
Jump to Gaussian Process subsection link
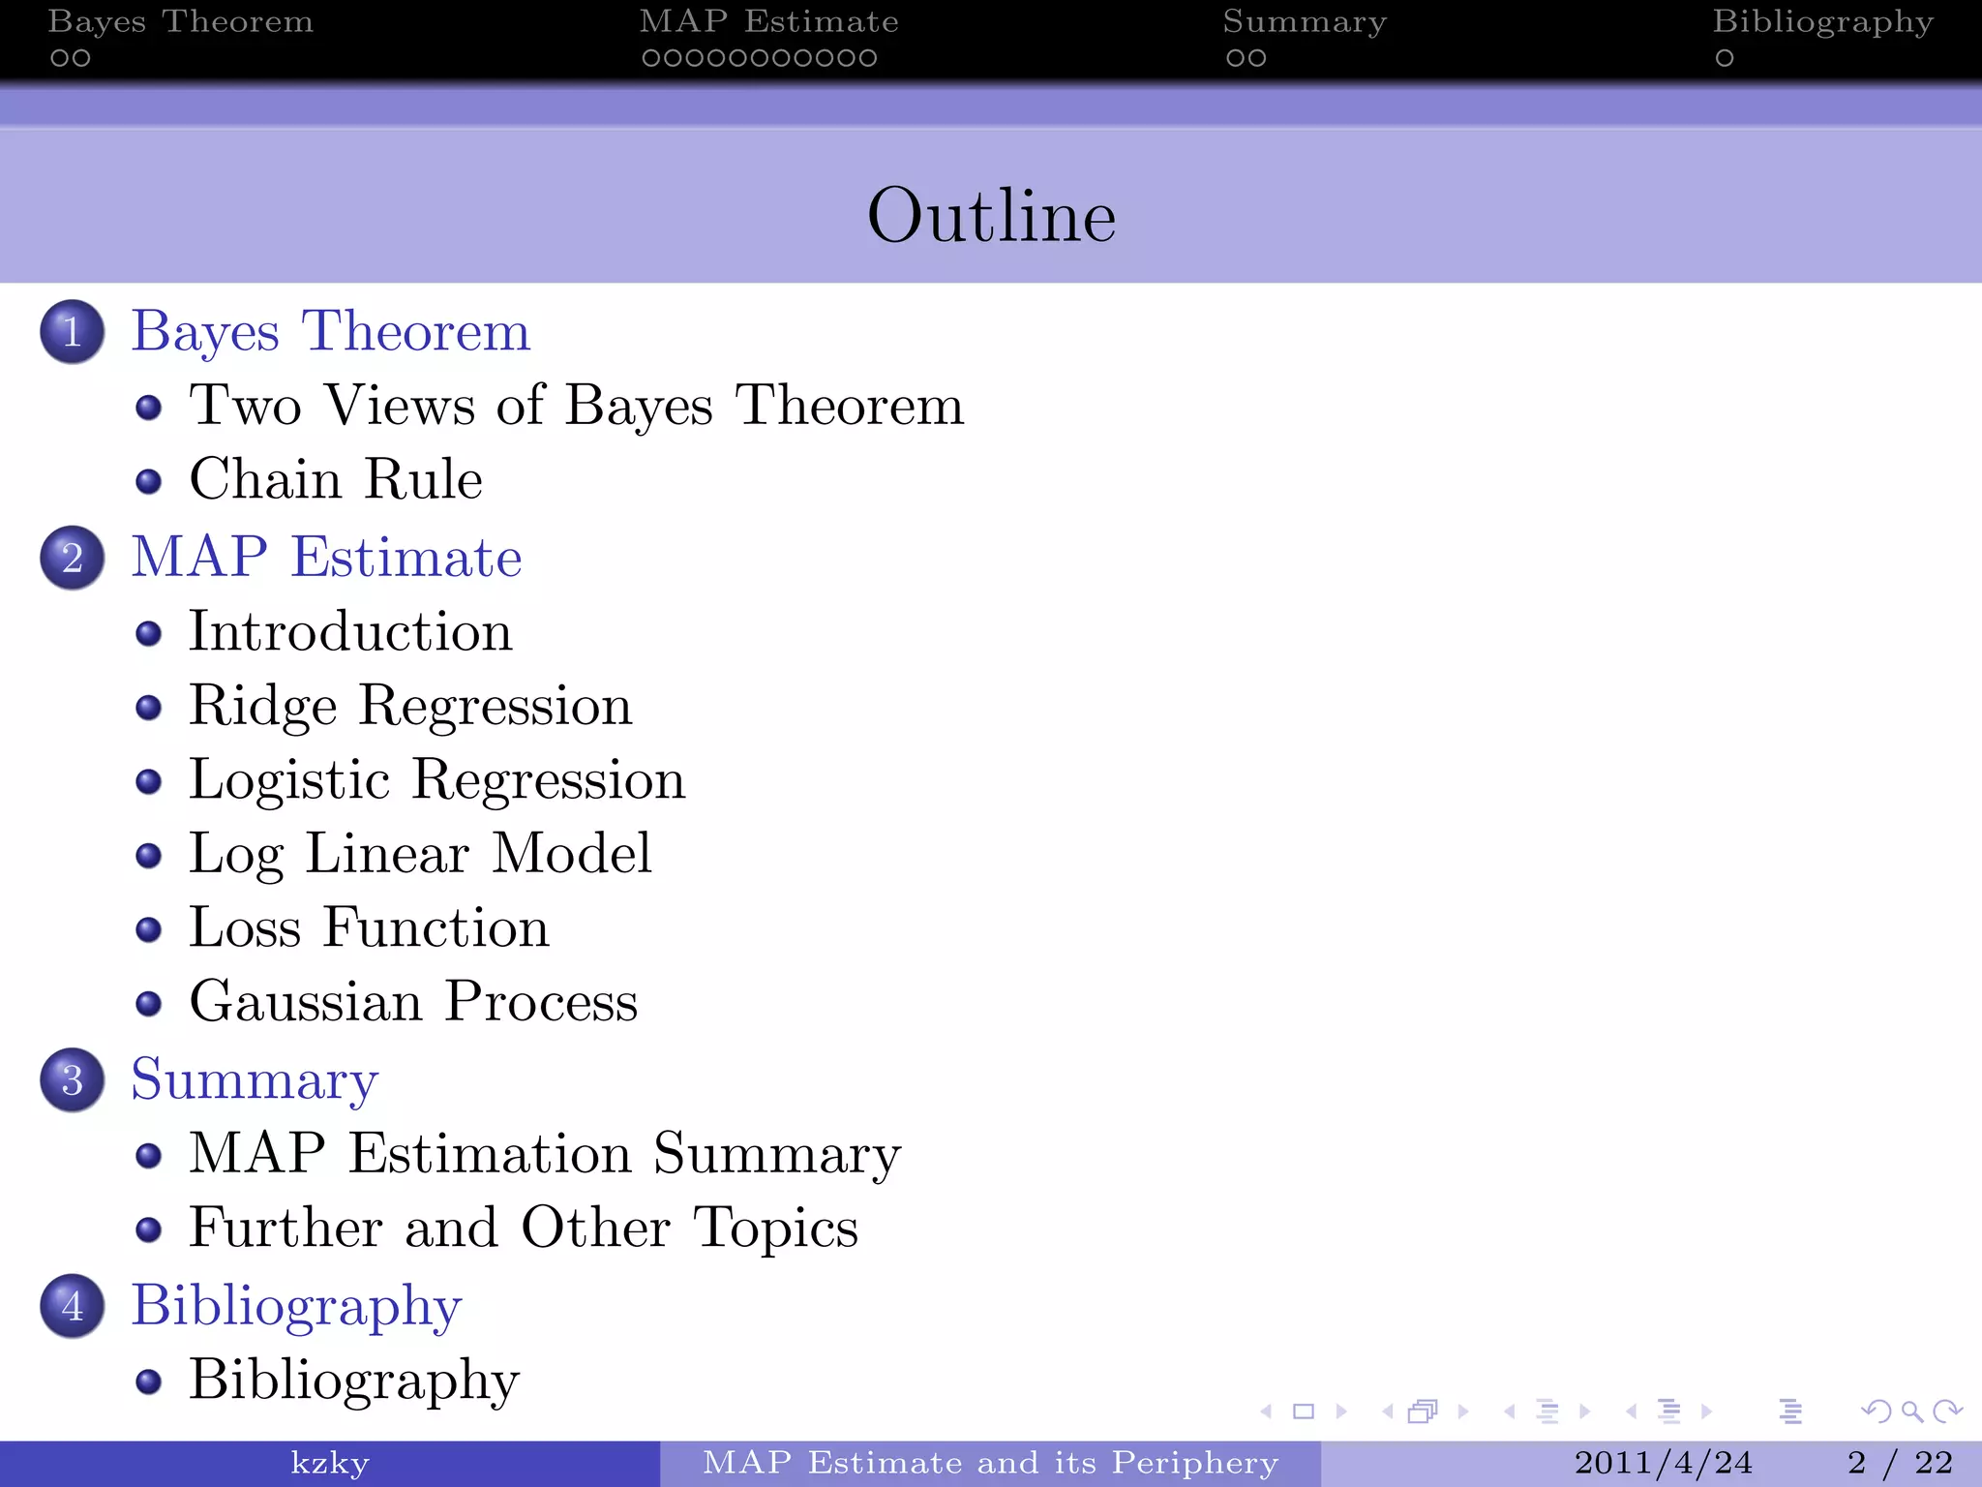point(413,1001)
